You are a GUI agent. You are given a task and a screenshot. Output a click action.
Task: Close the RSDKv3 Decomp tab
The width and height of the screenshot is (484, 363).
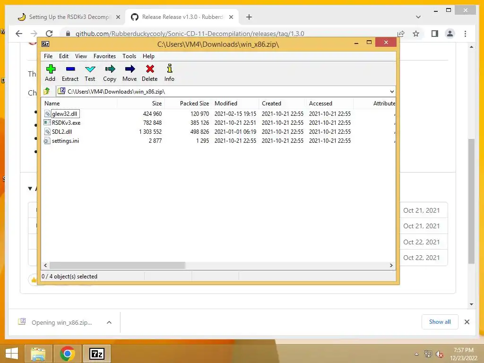pos(118,17)
